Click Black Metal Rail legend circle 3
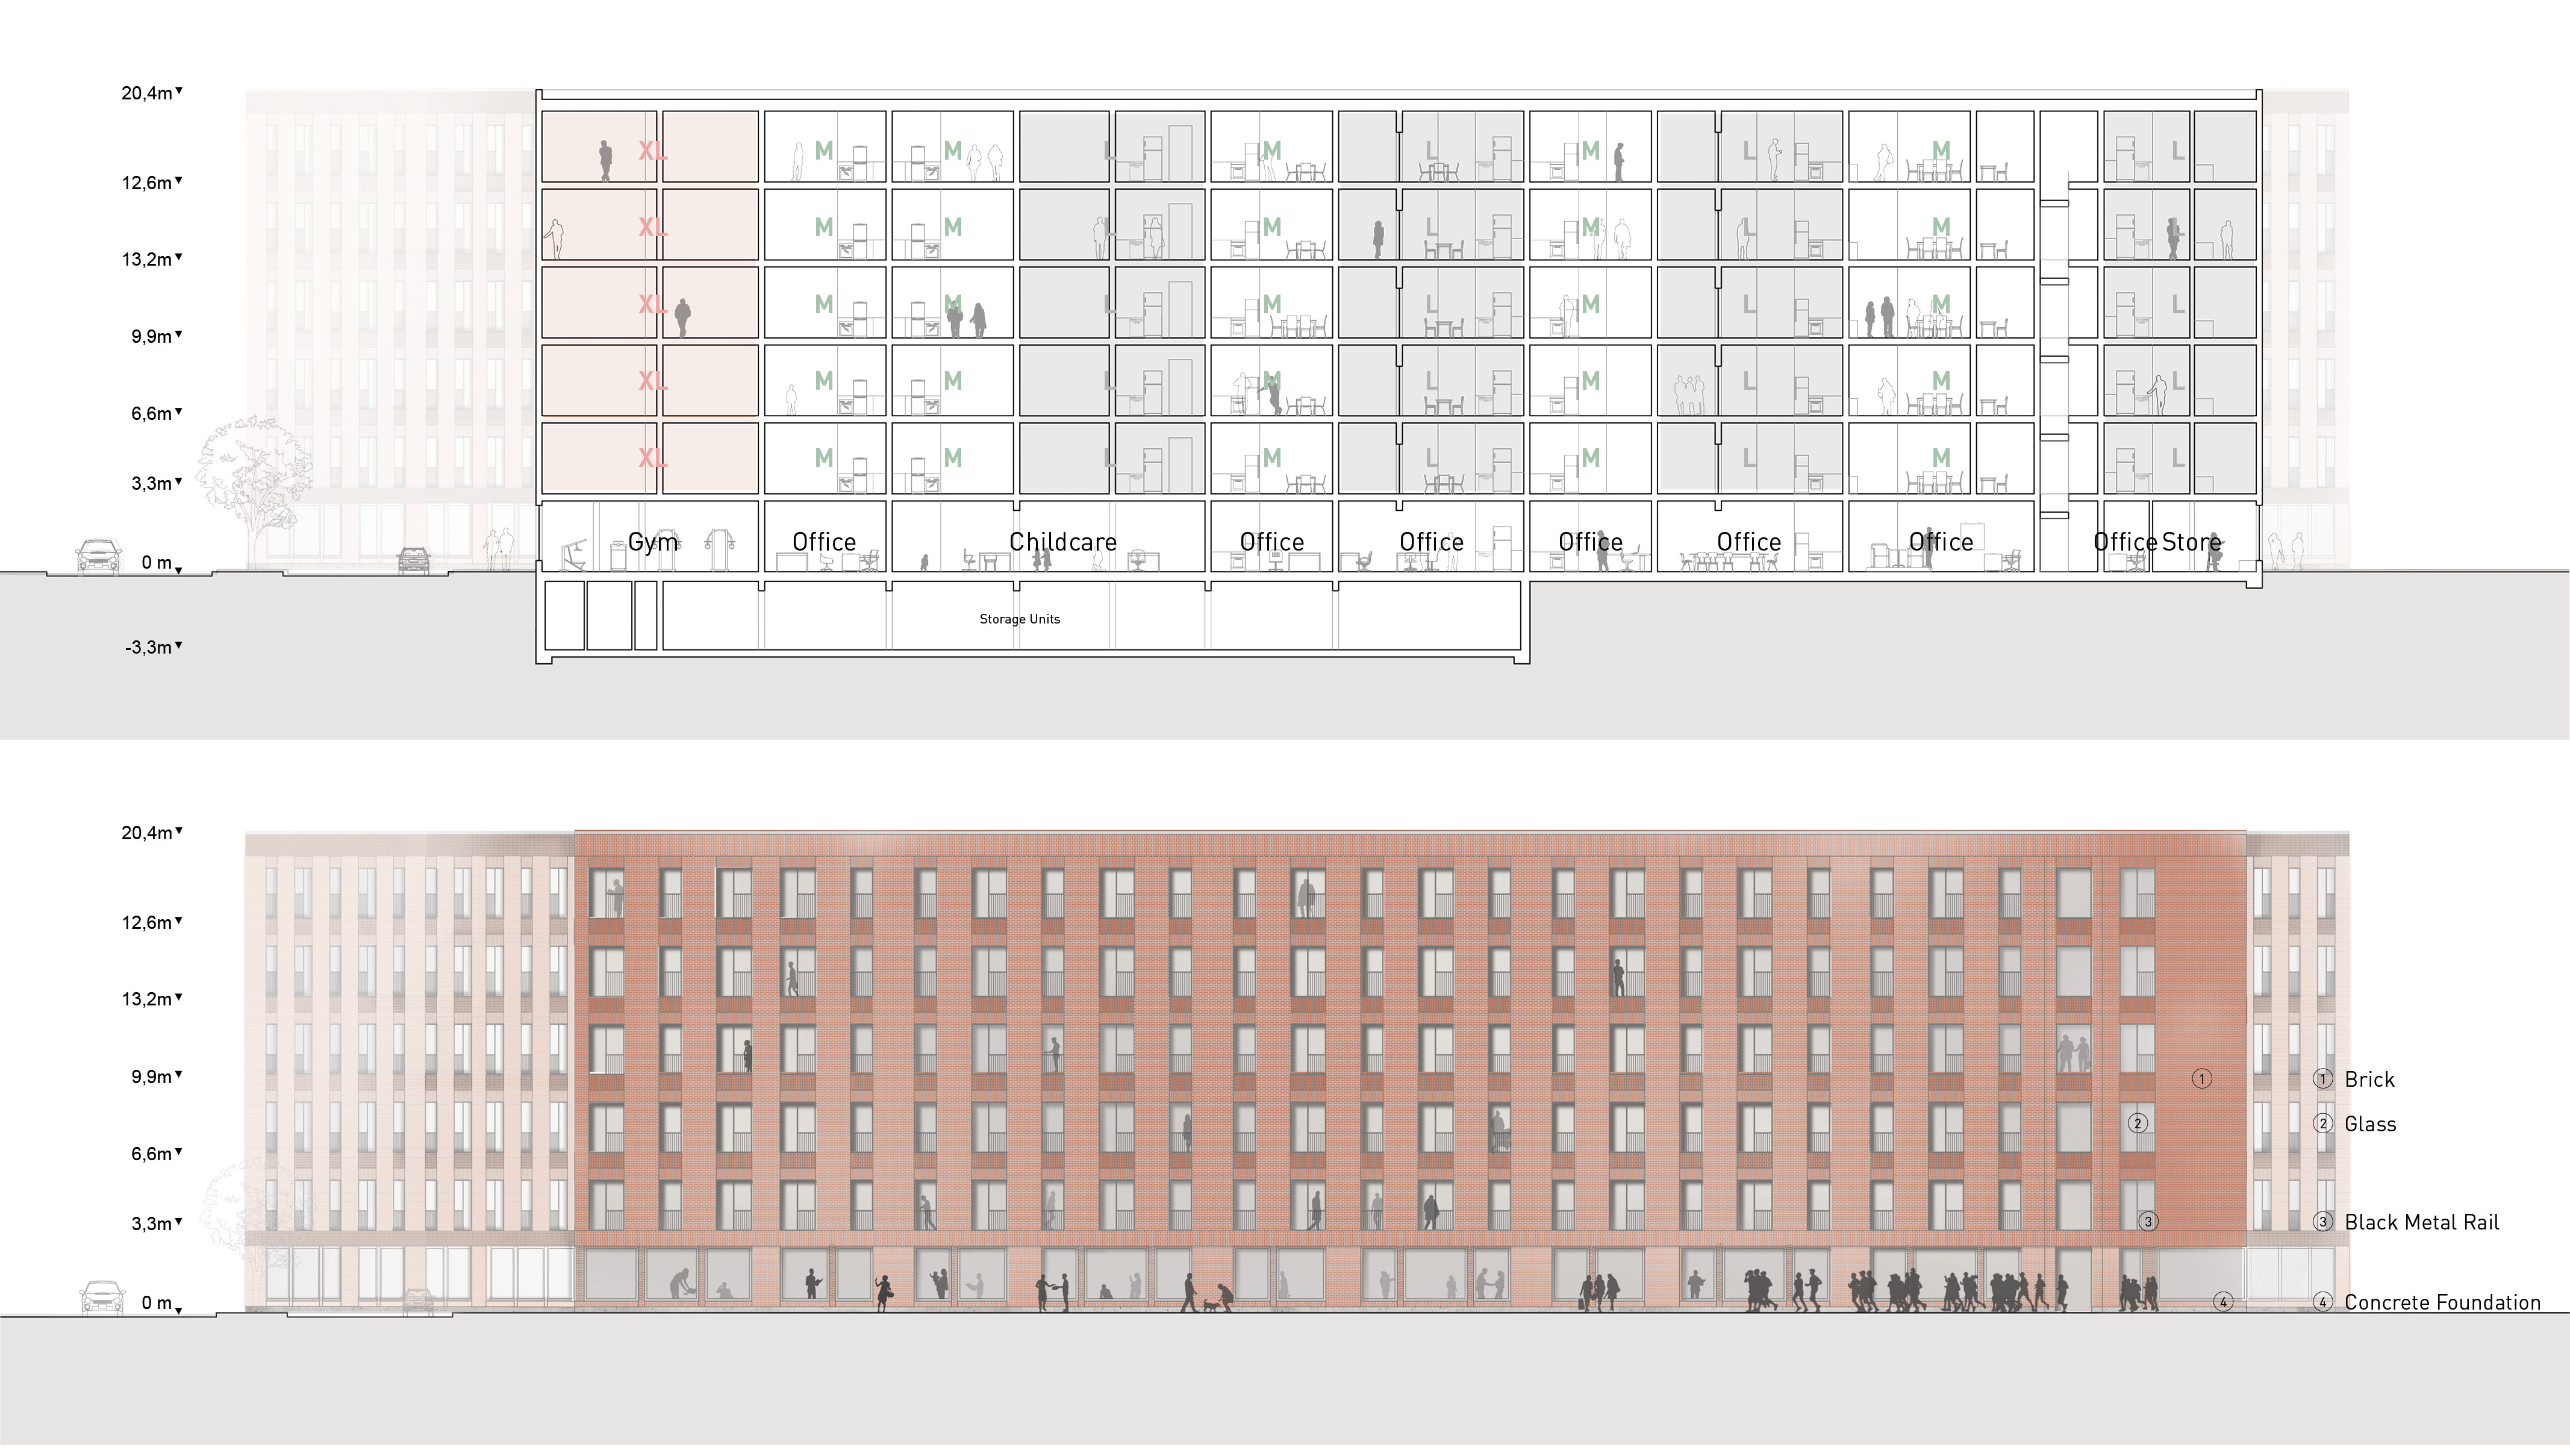2570x1456 pixels. coord(2323,1222)
